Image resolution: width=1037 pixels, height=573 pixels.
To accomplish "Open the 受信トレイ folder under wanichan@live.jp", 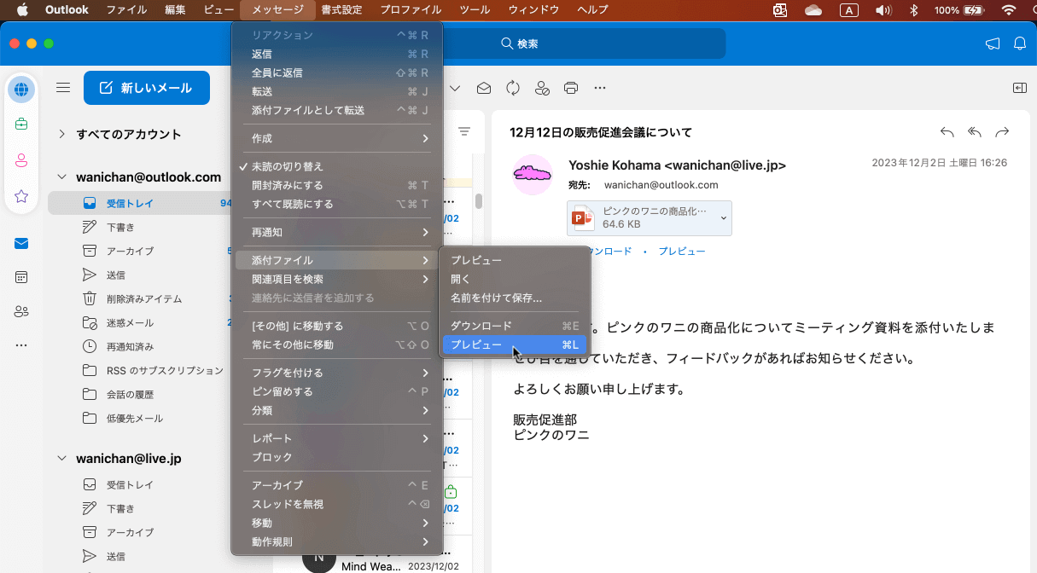I will 130,484.
